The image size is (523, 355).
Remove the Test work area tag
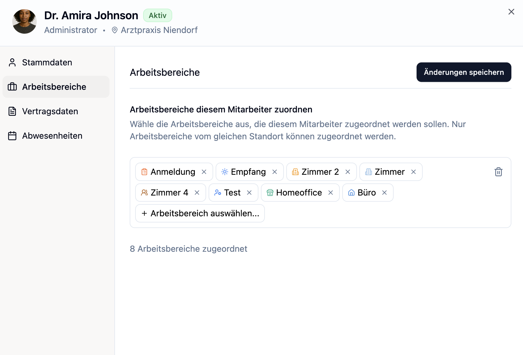pyautogui.click(x=249, y=193)
